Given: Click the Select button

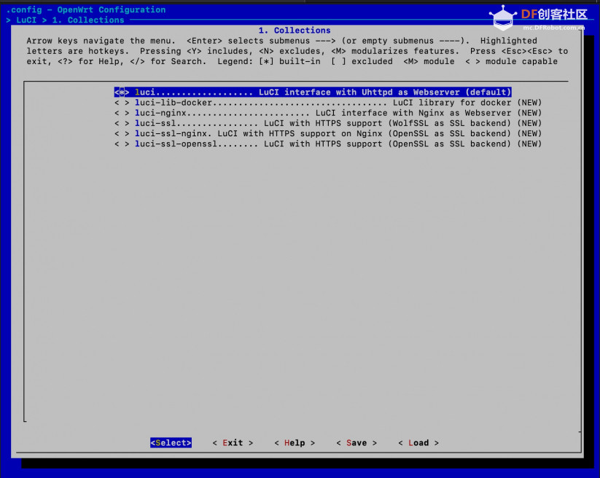Looking at the screenshot, I should pos(171,442).
